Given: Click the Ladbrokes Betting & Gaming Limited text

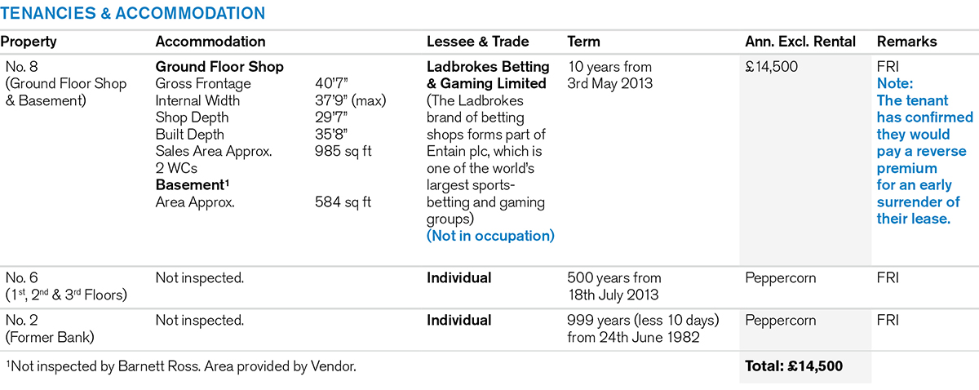Looking at the screenshot, I should tap(487, 75).
